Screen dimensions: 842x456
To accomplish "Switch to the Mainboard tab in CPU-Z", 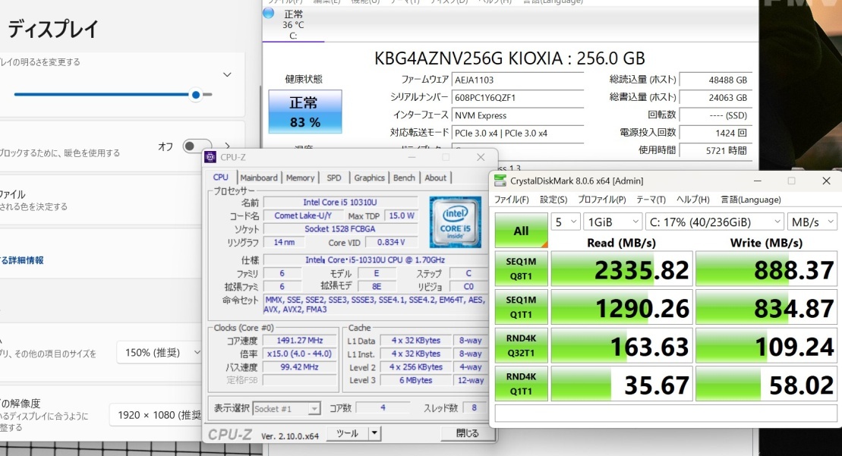I will pyautogui.click(x=259, y=178).
